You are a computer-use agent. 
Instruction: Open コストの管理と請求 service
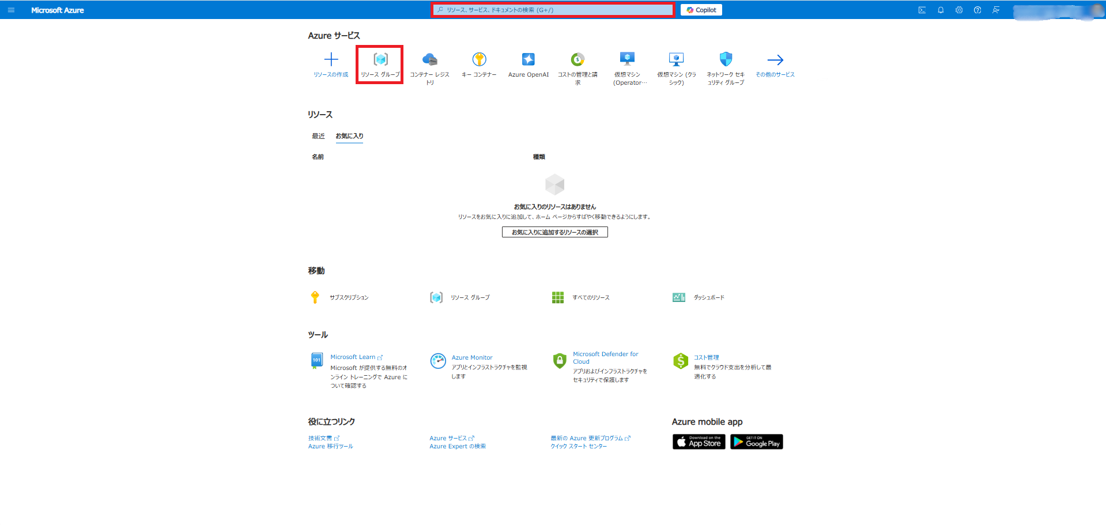pos(577,68)
